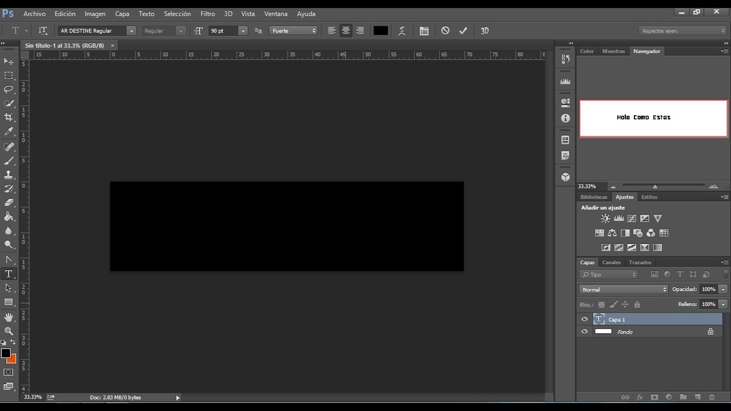This screenshot has width=731, height=411.
Task: Hide the Capa 1 layer
Action: [x=584, y=320]
